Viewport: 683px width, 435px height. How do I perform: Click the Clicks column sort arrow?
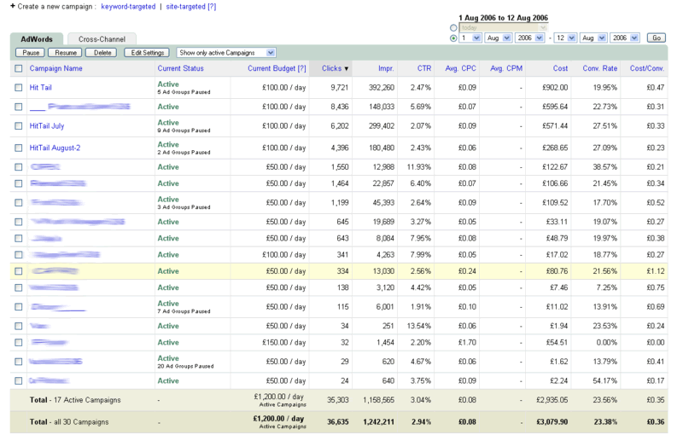tap(346, 68)
